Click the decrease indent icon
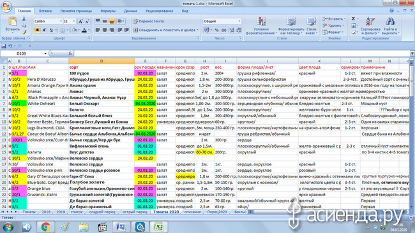This screenshot has height=233, width=415. tap(120, 30)
